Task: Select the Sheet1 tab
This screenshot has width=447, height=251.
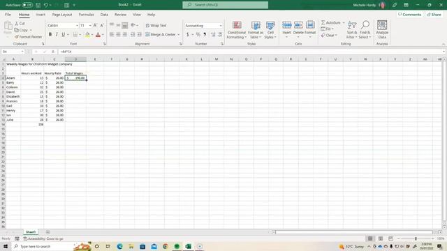Action: 31,232
